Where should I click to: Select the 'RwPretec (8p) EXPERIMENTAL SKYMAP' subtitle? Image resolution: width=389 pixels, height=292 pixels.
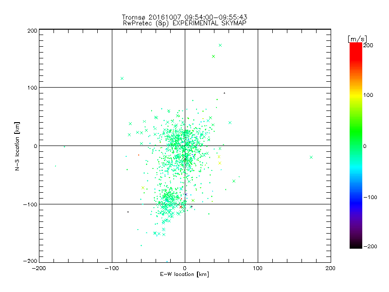point(185,23)
